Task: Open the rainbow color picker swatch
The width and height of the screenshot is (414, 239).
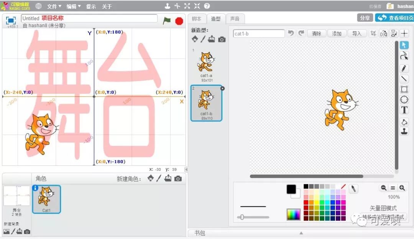Action: (293, 214)
